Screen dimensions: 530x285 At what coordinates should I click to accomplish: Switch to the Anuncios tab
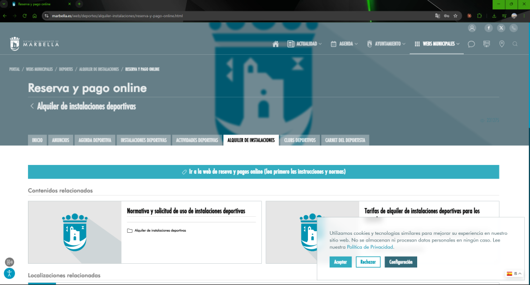click(61, 140)
